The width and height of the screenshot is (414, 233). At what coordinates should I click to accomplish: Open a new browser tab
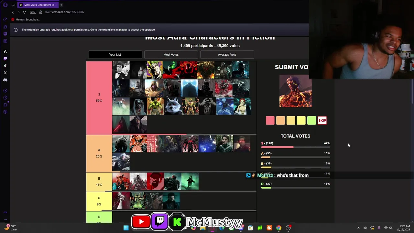[61, 5]
